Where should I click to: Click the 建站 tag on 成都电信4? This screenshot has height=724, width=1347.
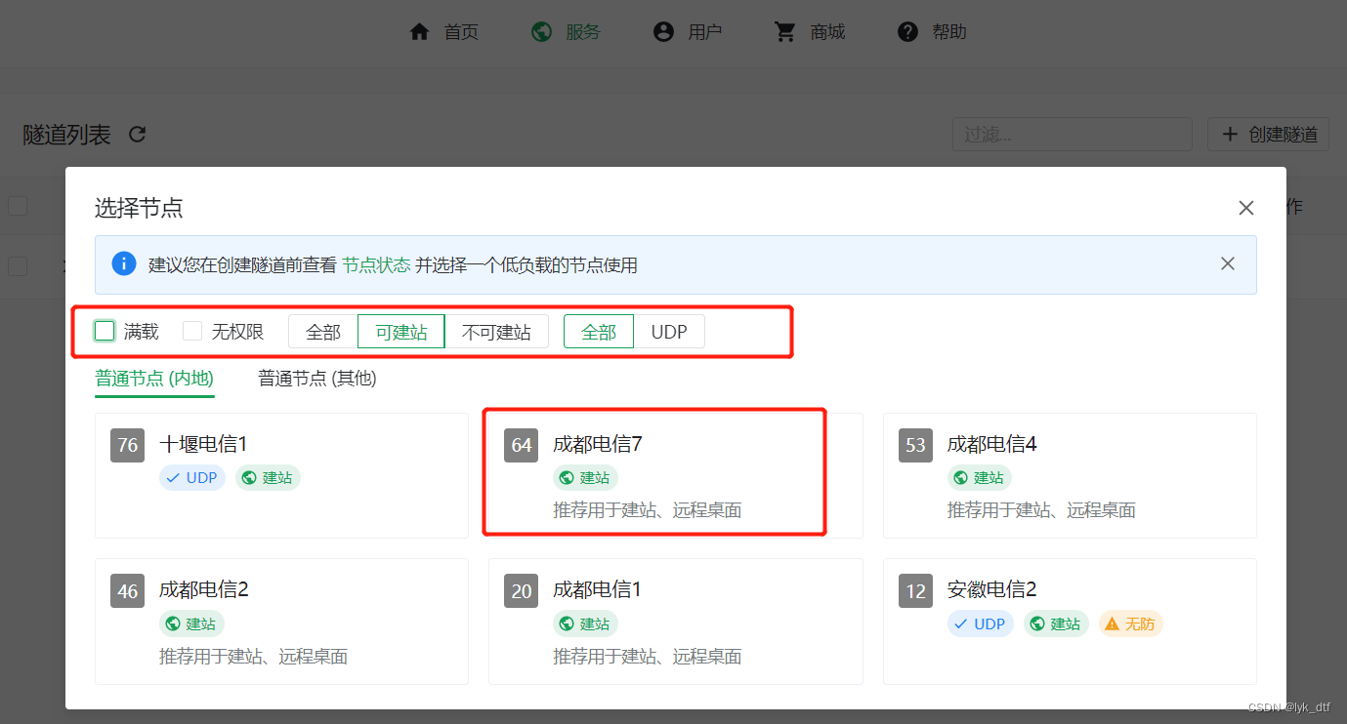[980, 478]
